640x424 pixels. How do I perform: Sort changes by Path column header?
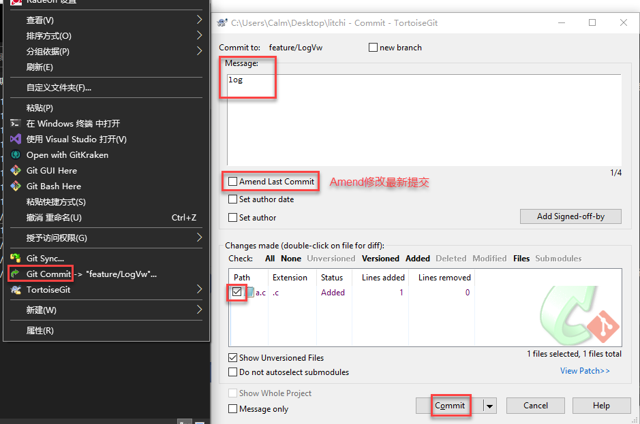[249, 277]
